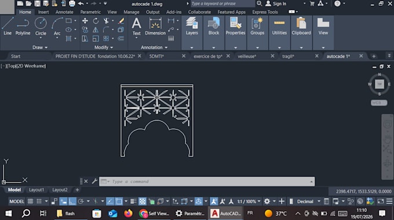394x220 pixels.
Task: Click the Top viewport control label
Action: point(12,66)
